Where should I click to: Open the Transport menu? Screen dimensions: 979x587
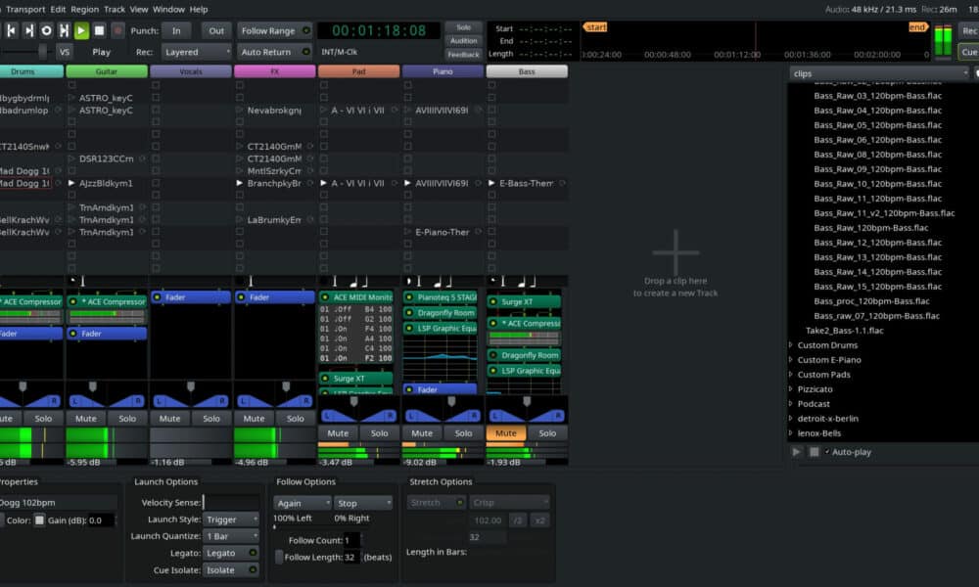click(25, 10)
